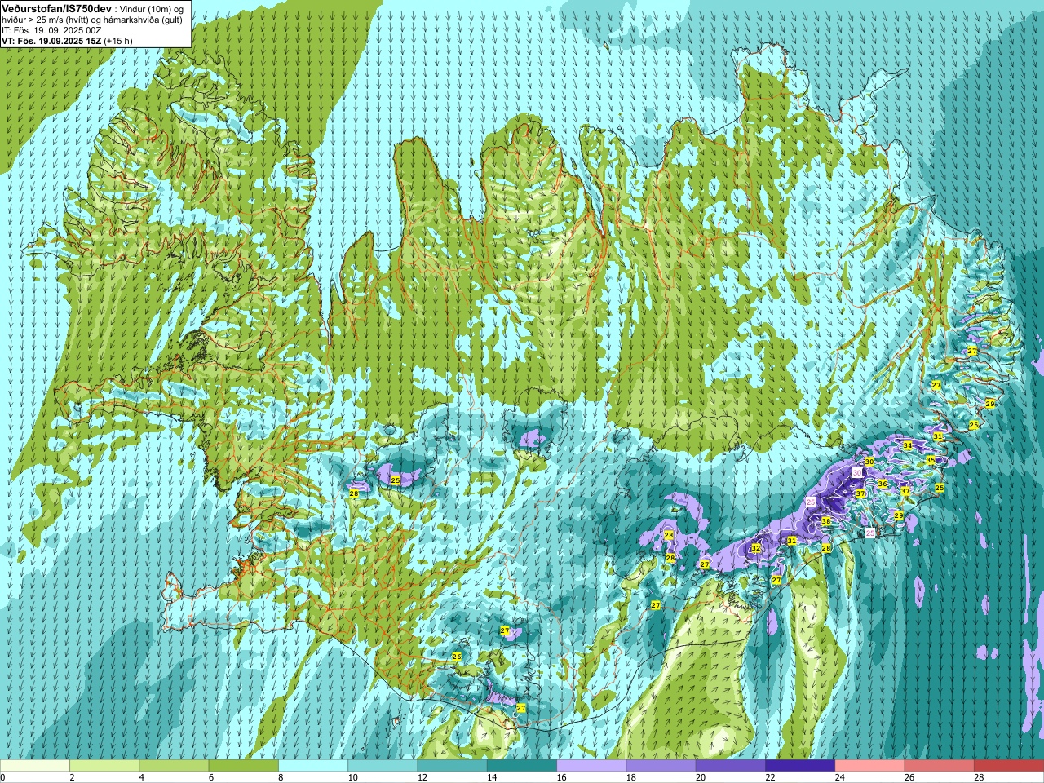Click the scale tick value 8
The width and height of the screenshot is (1044, 783).
[x=281, y=777]
